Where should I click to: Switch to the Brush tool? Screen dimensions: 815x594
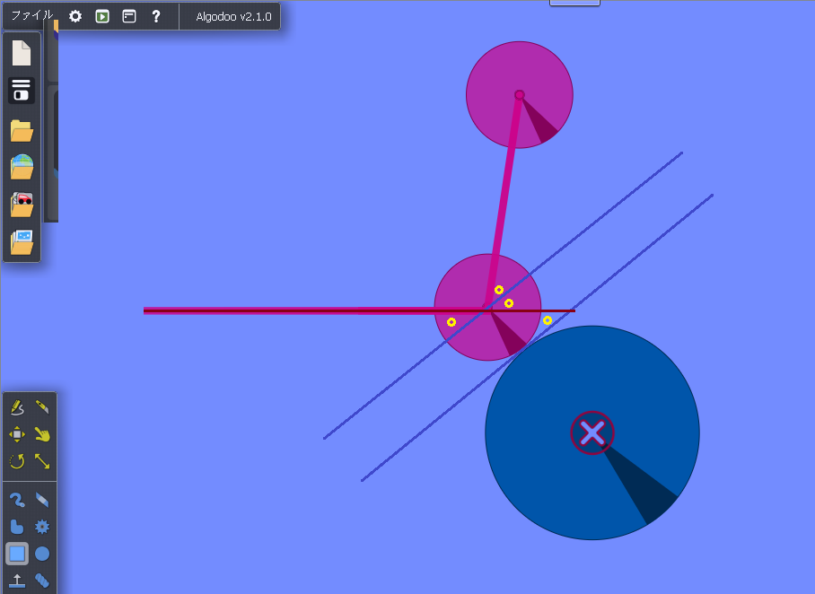[17, 500]
